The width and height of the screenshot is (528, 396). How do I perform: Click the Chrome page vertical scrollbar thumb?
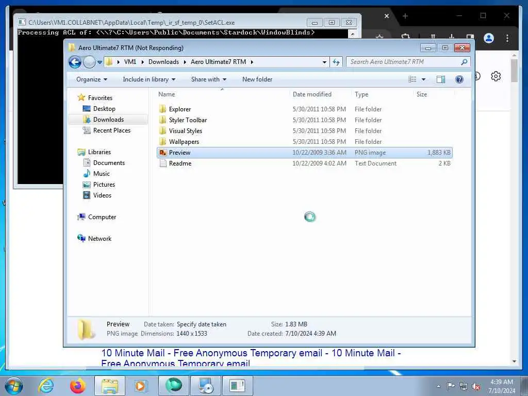514,71
